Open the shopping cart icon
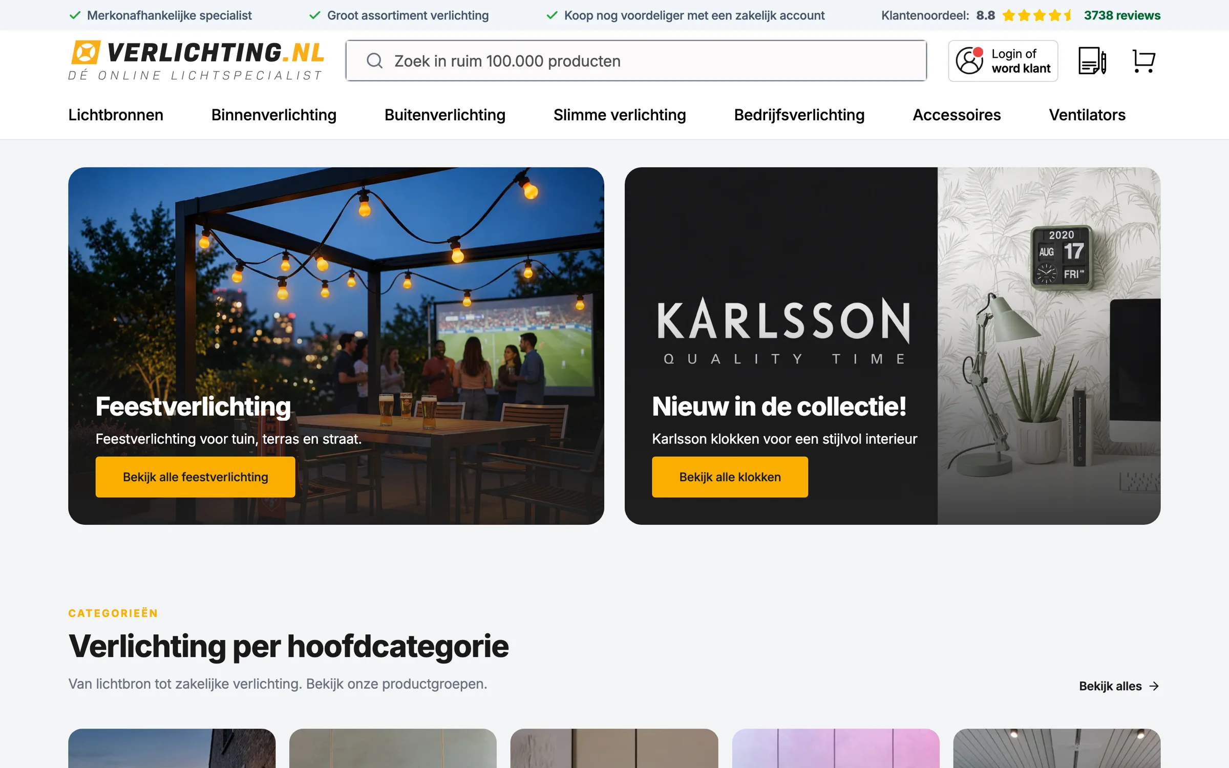This screenshot has height=768, width=1229. (1143, 61)
